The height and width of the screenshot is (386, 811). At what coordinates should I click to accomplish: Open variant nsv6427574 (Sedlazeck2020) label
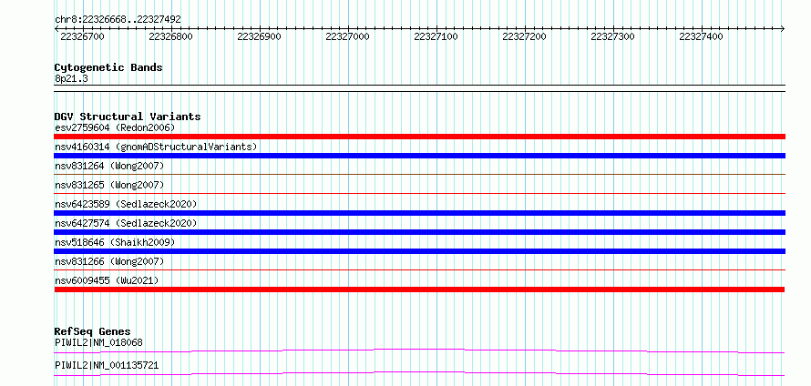126,223
